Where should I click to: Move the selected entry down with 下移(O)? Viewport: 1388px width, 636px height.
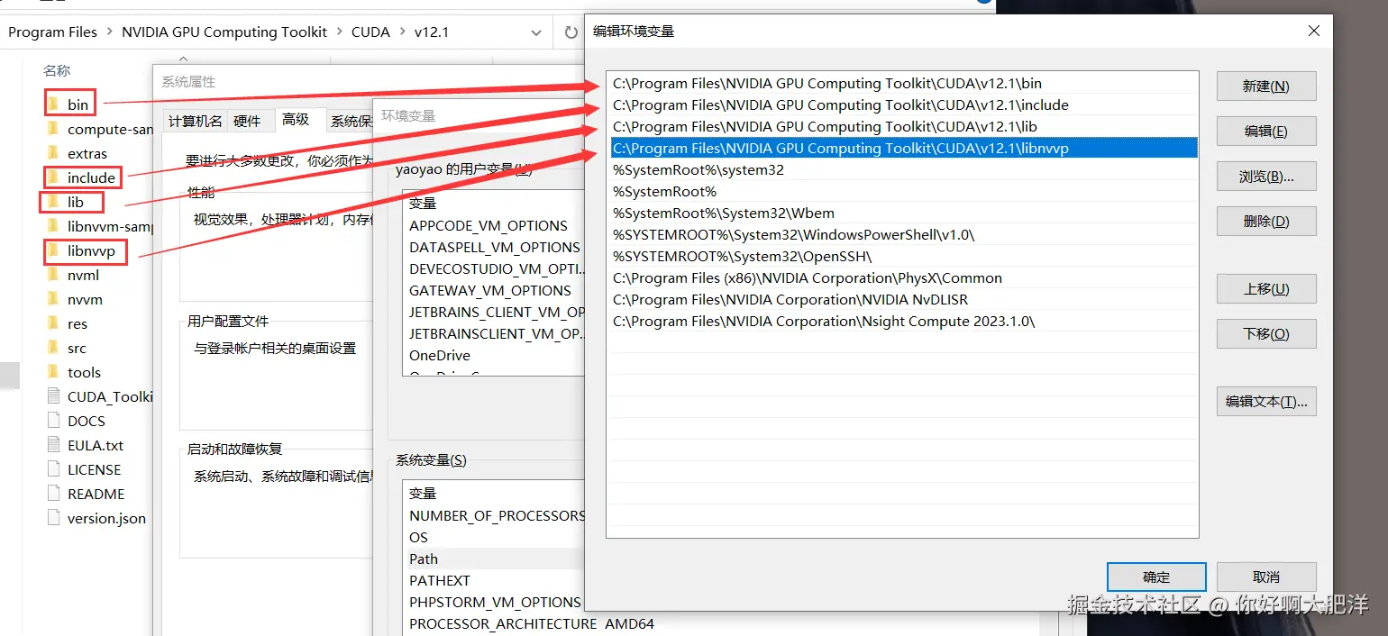point(1265,333)
